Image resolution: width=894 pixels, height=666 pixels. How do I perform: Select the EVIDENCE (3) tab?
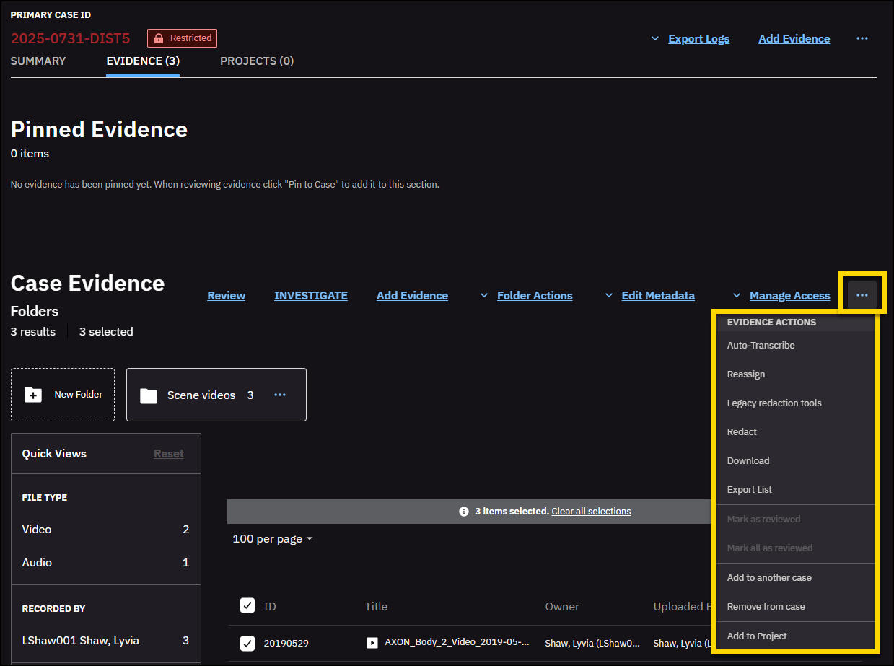point(143,61)
